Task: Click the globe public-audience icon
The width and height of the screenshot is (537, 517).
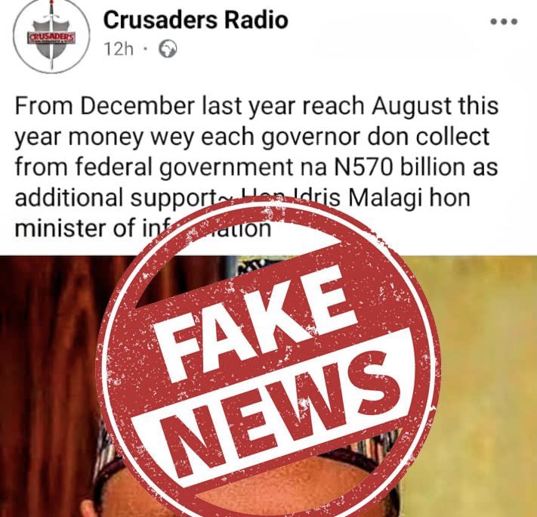Action: point(168,49)
